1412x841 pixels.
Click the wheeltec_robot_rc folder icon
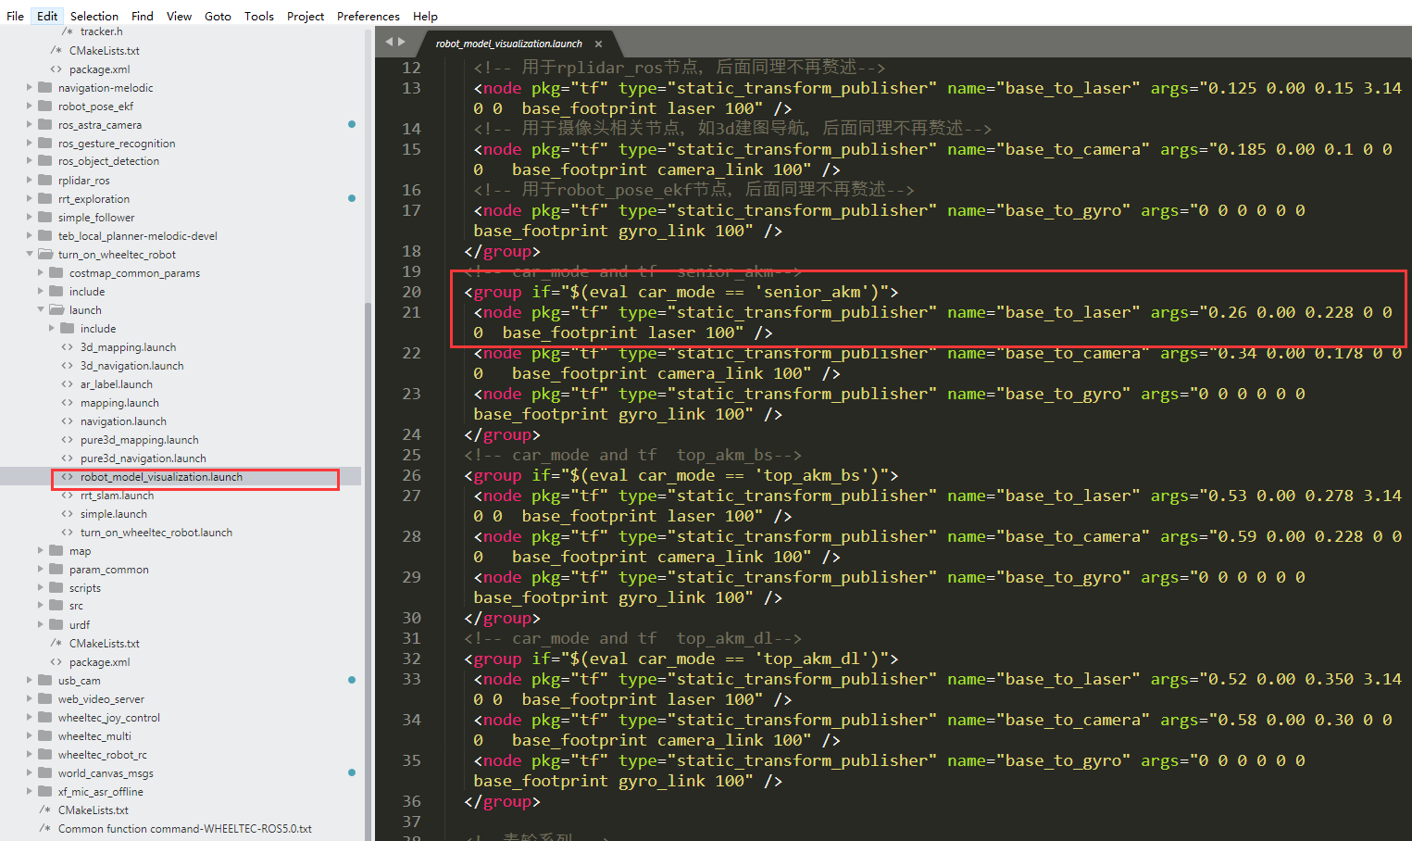coord(44,754)
